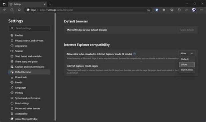This screenshot has width=206, height=122.
Task: Open Collections icon in toolbar
Action: point(172,10)
